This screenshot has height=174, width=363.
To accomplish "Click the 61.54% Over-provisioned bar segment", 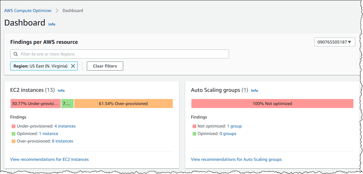I will [x=124, y=103].
